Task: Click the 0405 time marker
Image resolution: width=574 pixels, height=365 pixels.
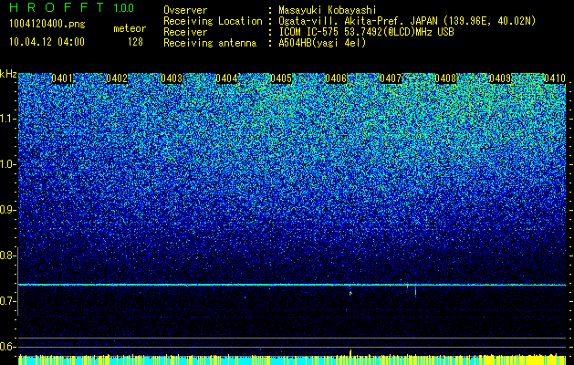Action: point(281,78)
